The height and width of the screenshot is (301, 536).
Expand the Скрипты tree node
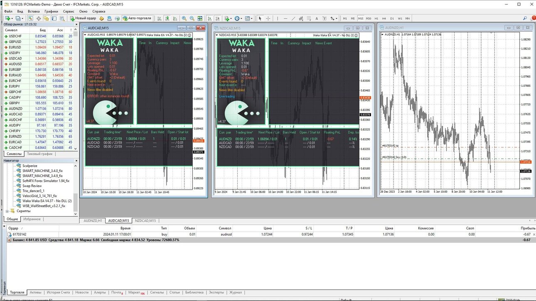click(x=7, y=211)
